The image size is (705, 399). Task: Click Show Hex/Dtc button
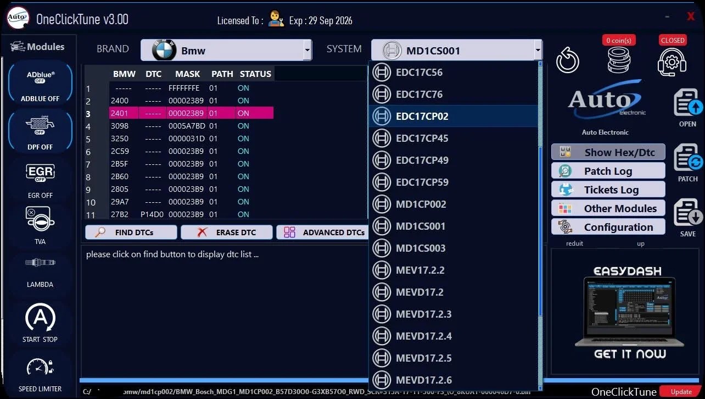coord(608,152)
